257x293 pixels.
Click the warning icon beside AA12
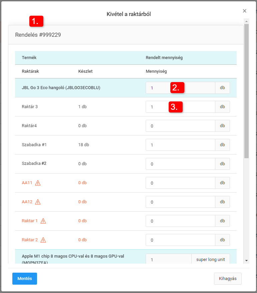[38, 202]
